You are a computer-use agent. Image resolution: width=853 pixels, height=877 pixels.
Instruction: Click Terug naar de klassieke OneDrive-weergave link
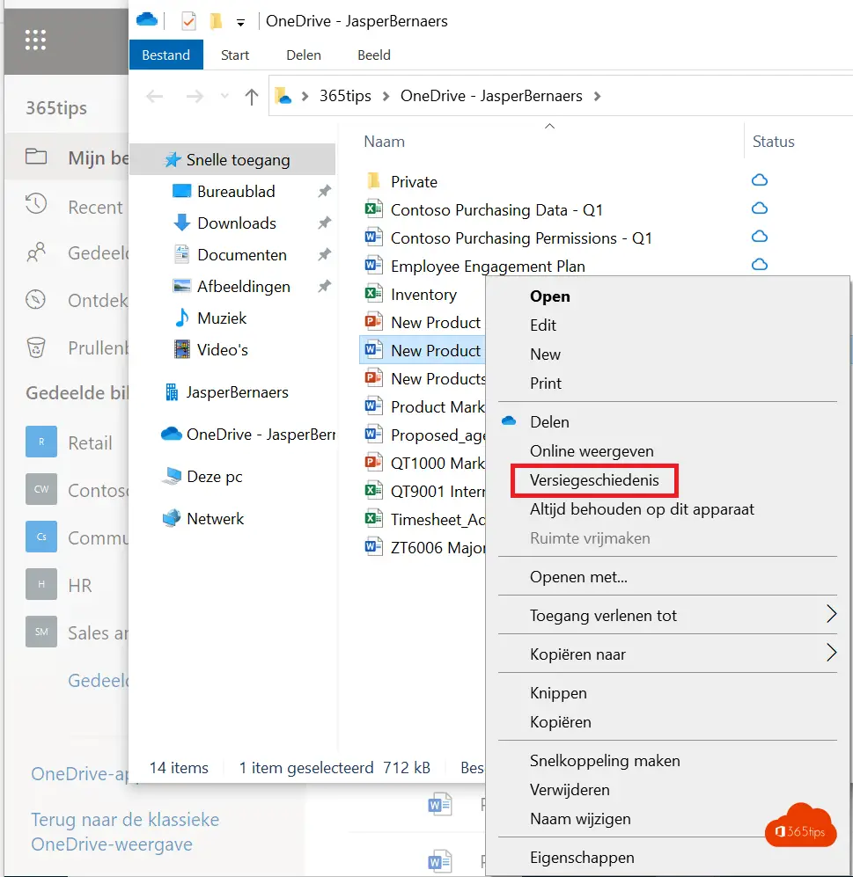[125, 831]
